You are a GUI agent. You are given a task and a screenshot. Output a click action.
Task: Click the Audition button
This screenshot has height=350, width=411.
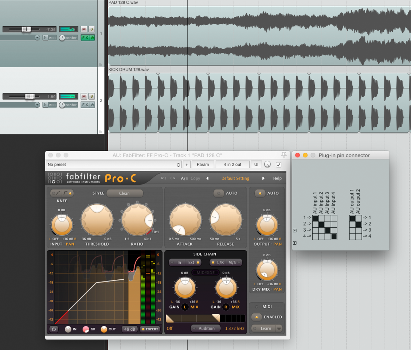pyautogui.click(x=205, y=328)
